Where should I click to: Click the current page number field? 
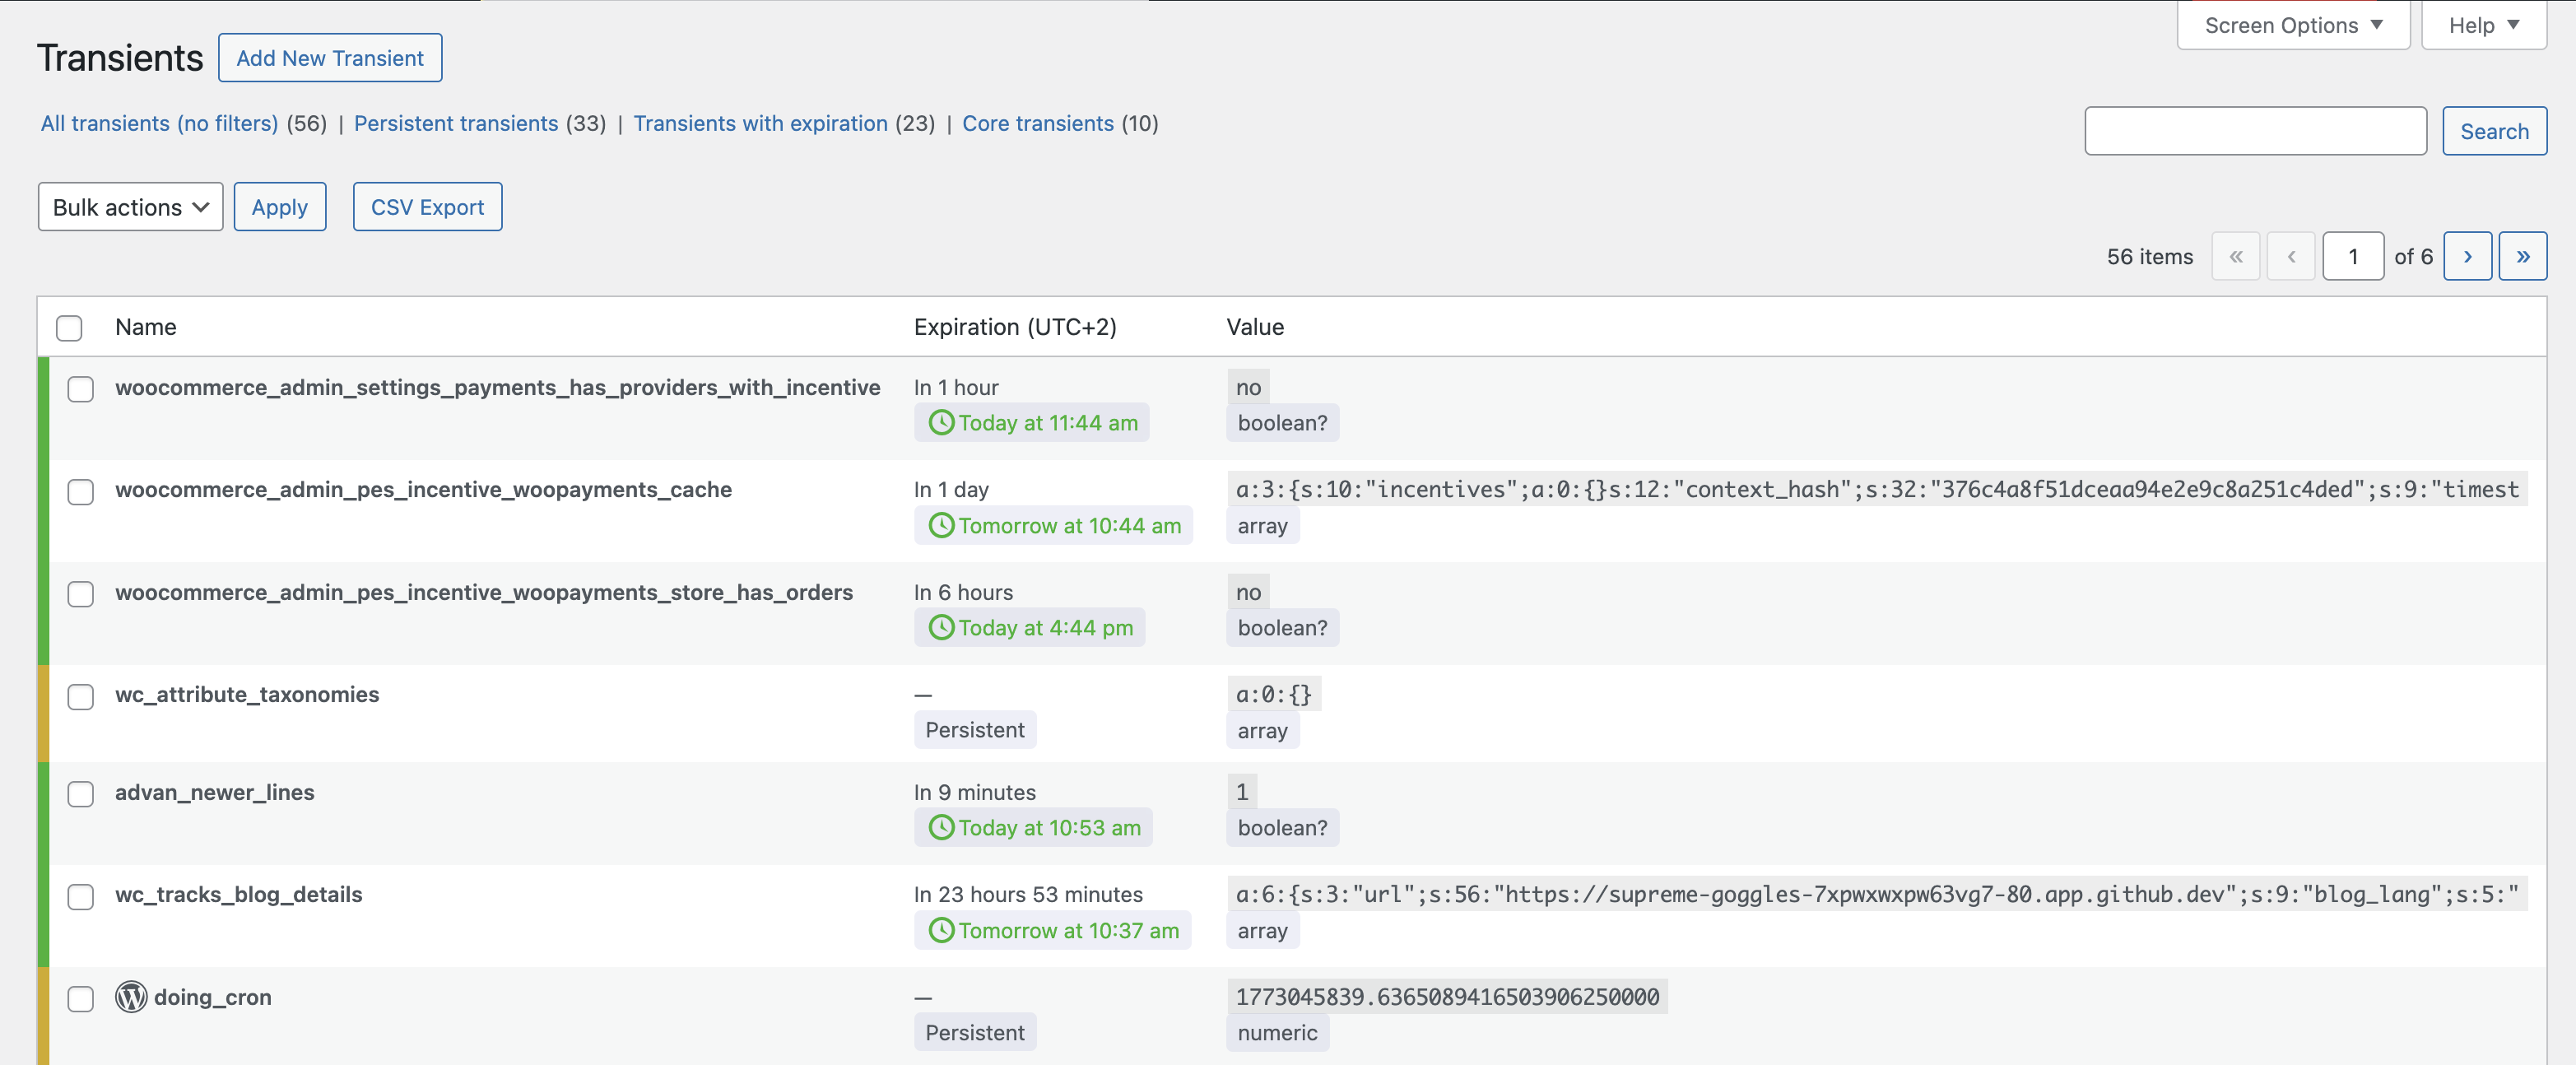point(2352,256)
